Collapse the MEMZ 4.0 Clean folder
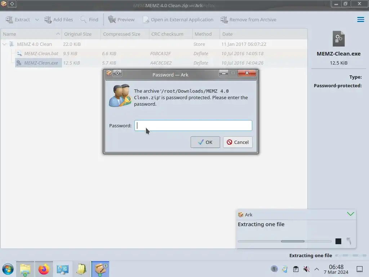The image size is (369, 277). (x=4, y=44)
